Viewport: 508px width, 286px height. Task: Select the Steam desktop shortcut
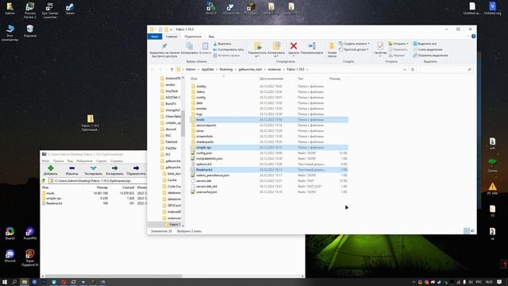click(x=70, y=9)
